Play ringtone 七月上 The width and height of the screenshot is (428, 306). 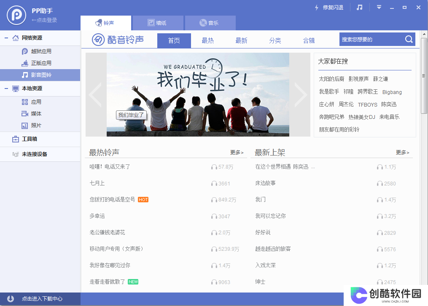click(x=97, y=183)
